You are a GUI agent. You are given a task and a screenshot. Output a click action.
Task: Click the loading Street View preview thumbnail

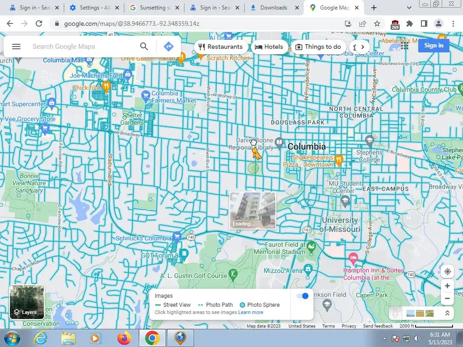[x=253, y=211]
